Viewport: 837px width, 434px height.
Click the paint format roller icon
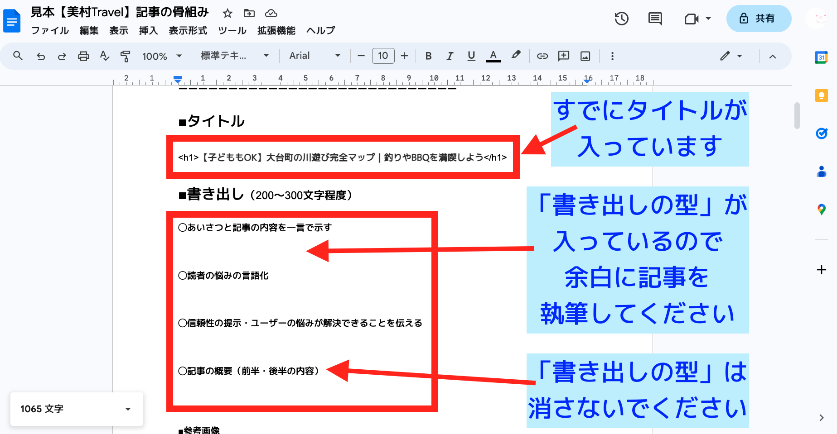click(126, 56)
